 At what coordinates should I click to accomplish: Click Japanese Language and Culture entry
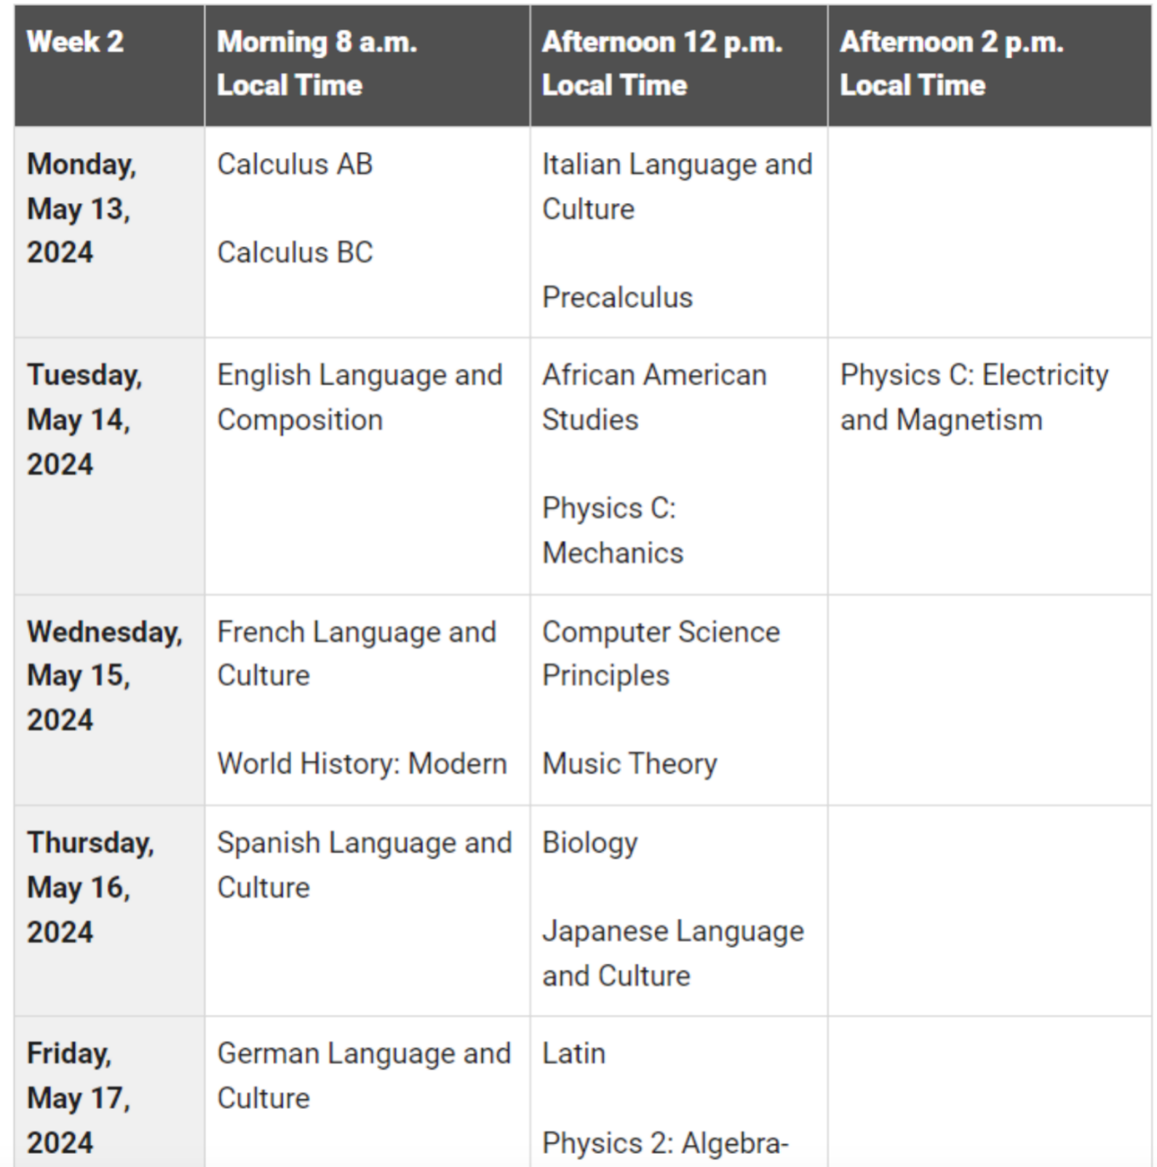pos(673,953)
